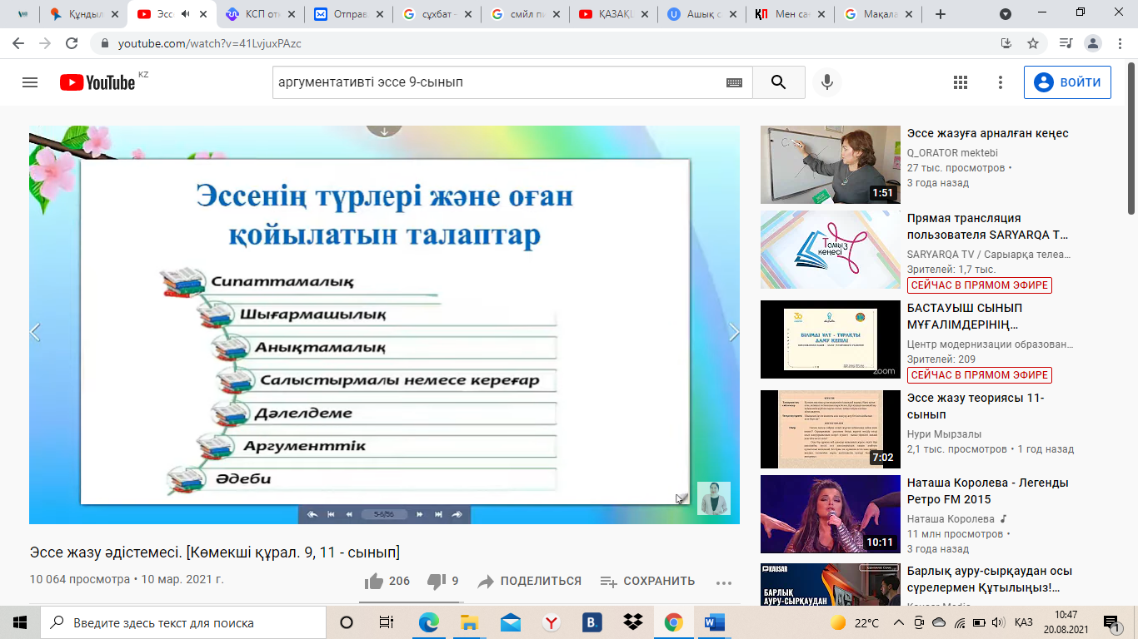Click the sign language interpreter inset in the video
Screen dimensions: 1138x639
coord(714,498)
